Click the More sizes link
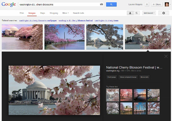Image resolution: width=172 pixels, height=121 pixels. 136,71
